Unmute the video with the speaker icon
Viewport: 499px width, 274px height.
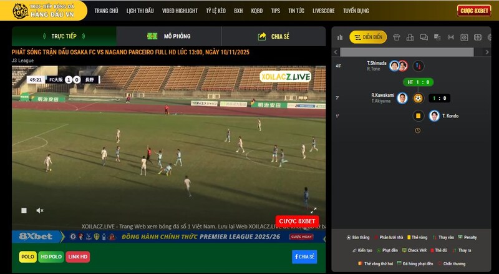point(40,210)
